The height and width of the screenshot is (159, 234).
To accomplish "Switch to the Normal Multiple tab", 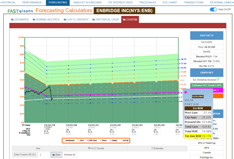I will [46, 19].
